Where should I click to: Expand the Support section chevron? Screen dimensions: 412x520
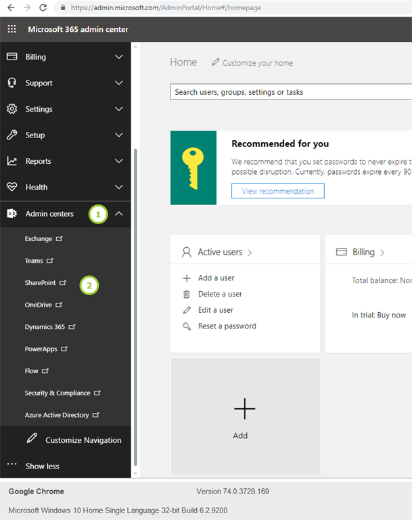[118, 83]
